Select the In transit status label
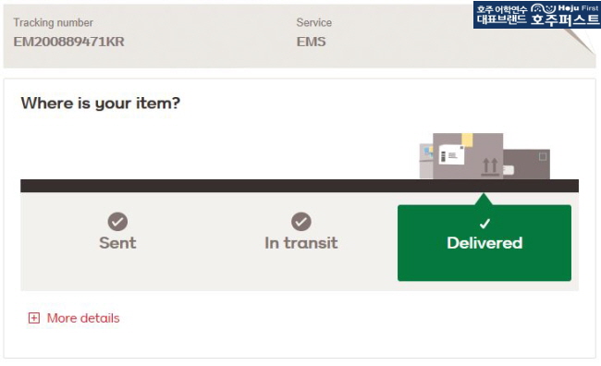 [301, 243]
